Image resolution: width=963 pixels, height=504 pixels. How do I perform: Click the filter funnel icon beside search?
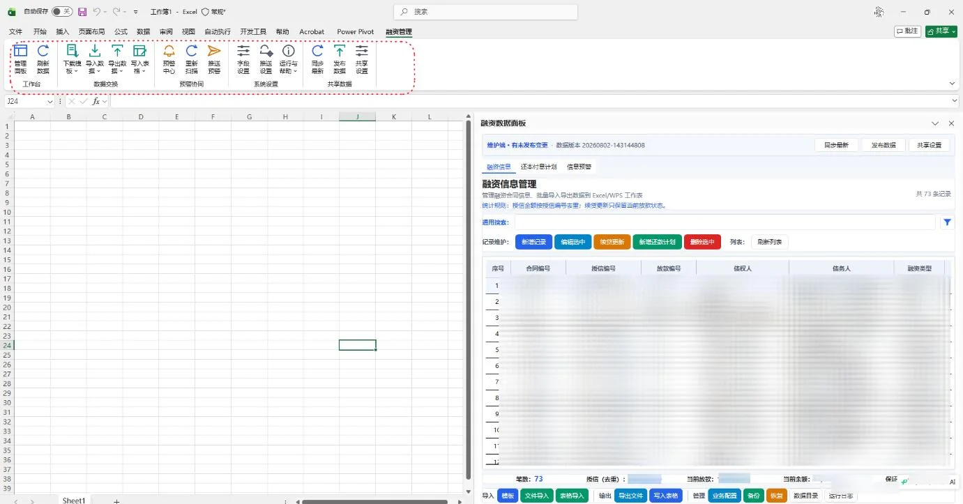point(947,222)
